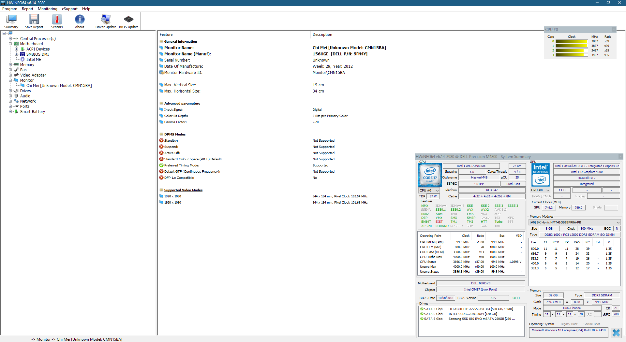Select Chi Mei monitor in tree
Image resolution: width=626 pixels, height=342 pixels.
pos(59,85)
